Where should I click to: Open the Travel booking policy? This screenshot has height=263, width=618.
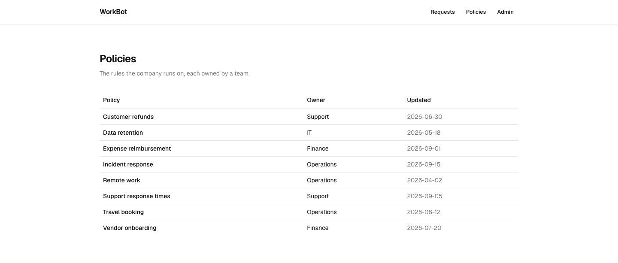pyautogui.click(x=123, y=212)
